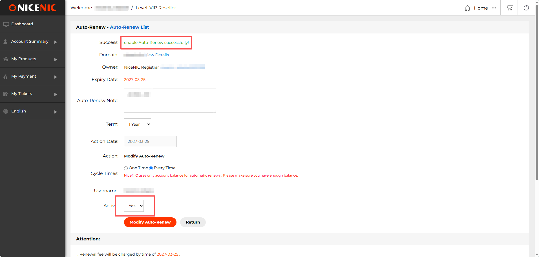Screen dimensions: 539x257
Task: Click the bold Modify Auto-Renew action text
Action: [144, 156]
